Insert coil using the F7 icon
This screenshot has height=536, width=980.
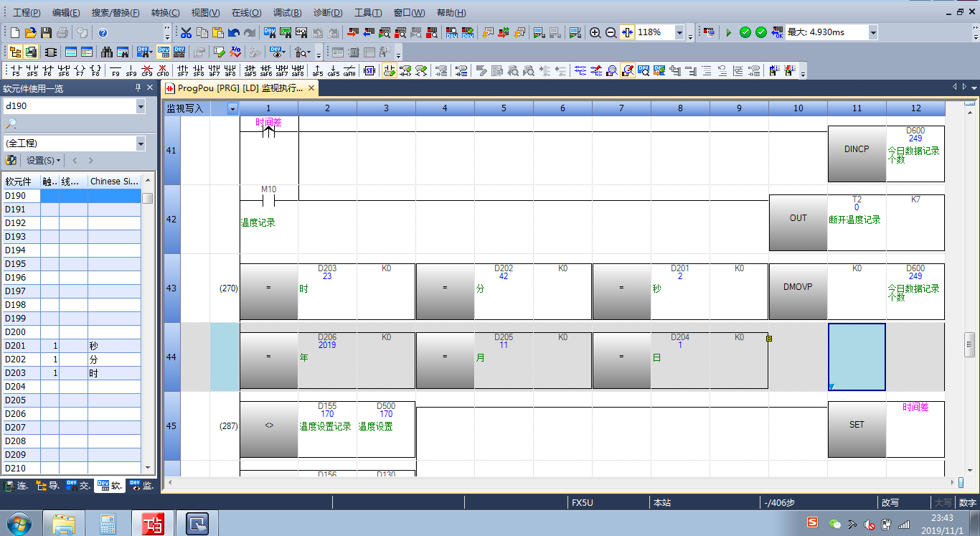[79, 70]
